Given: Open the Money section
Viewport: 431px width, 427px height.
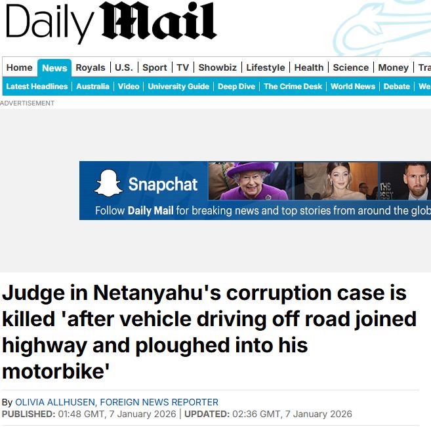Looking at the screenshot, I should coord(394,67).
